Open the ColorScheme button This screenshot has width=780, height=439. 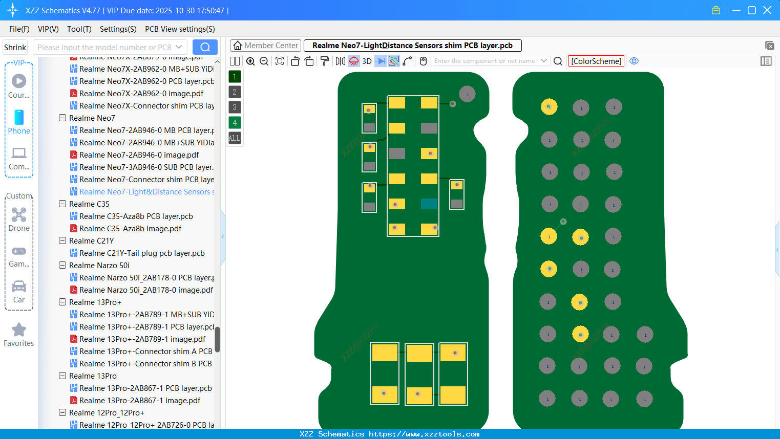tap(596, 61)
